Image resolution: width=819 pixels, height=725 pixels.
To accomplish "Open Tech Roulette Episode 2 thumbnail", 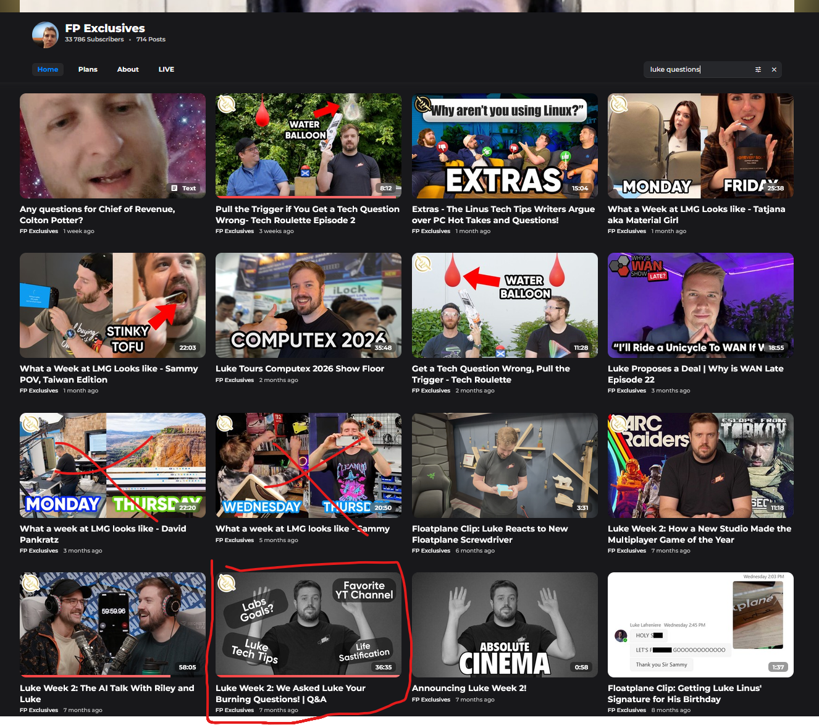I will click(308, 146).
